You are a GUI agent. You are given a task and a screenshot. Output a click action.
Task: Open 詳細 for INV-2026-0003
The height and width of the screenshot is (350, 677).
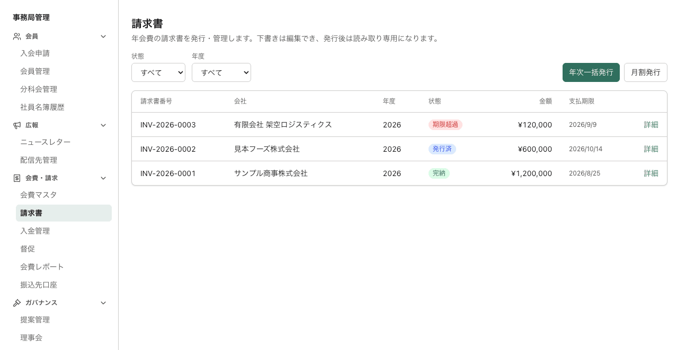[x=651, y=125]
